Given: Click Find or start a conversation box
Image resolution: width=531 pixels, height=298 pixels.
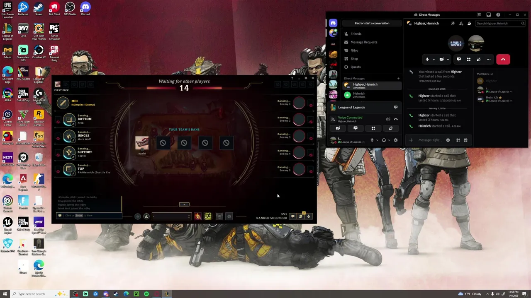Looking at the screenshot, I should click(372, 23).
